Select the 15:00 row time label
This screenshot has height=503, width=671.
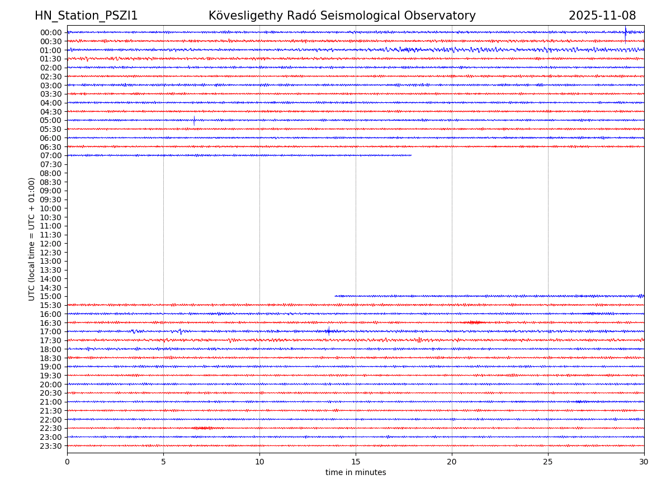[x=50, y=296]
